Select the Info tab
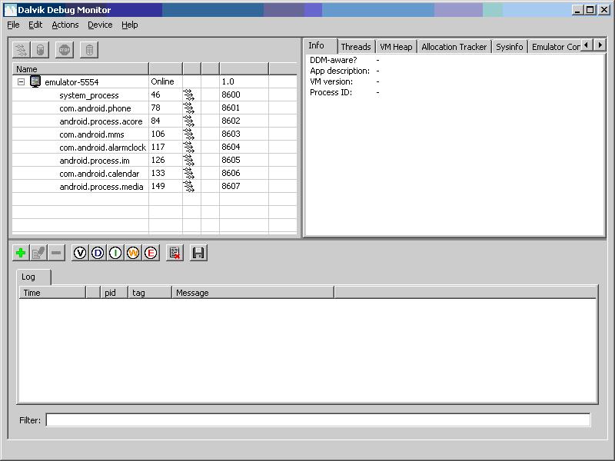Screen dimensions: 615x461 pyautogui.click(x=321, y=45)
